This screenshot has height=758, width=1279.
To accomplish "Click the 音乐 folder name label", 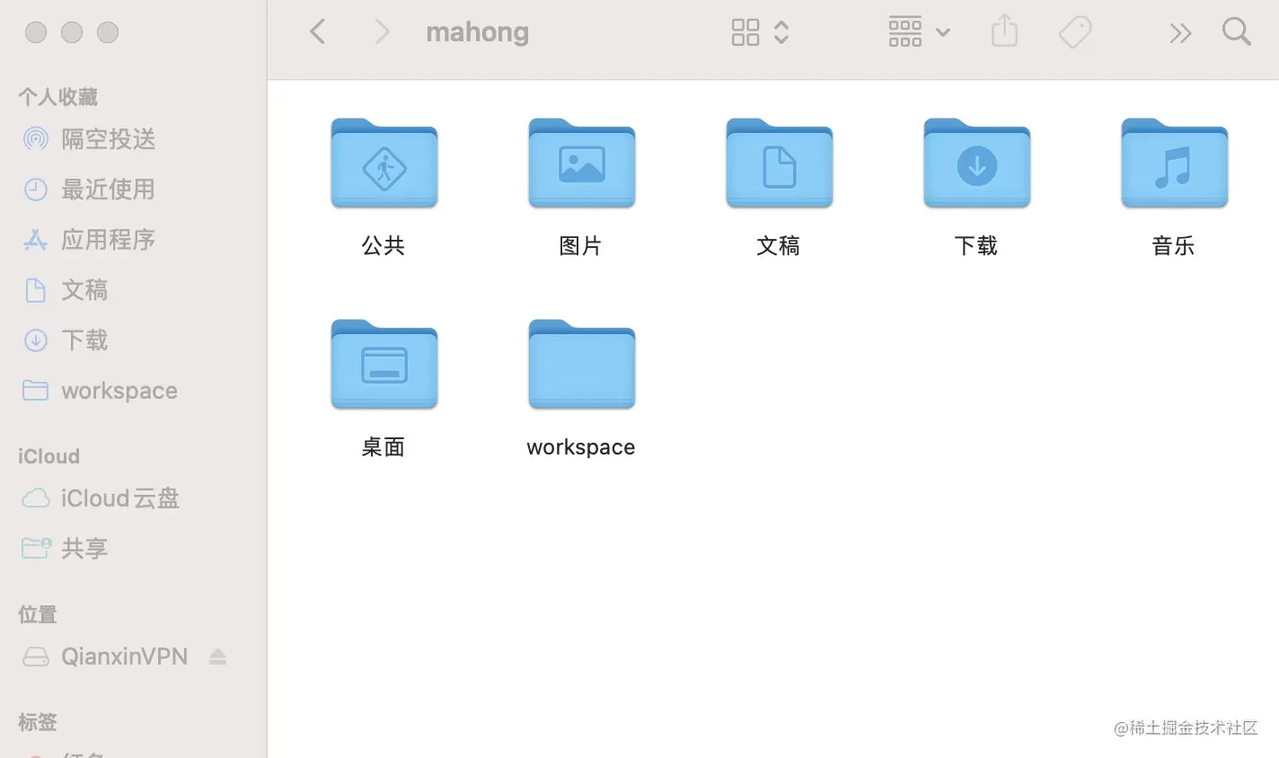I will pos(1174,246).
